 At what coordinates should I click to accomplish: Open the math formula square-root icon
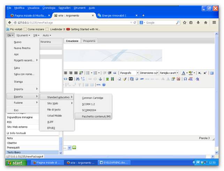[x=191, y=79]
